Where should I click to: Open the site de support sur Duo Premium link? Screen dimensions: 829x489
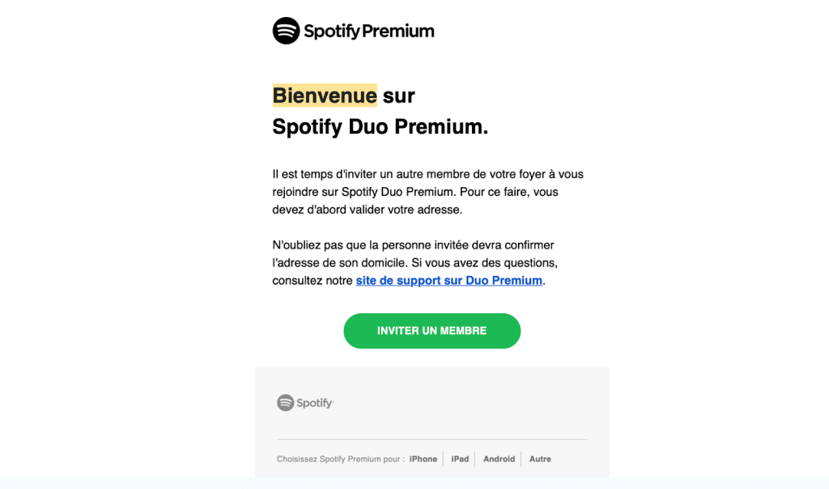pos(449,281)
